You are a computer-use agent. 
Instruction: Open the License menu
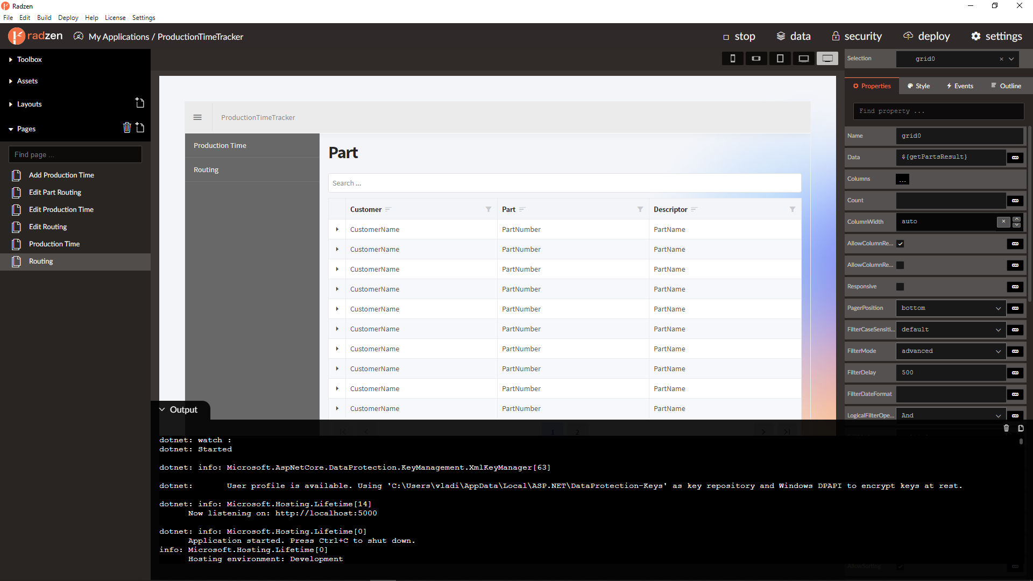coord(115,18)
